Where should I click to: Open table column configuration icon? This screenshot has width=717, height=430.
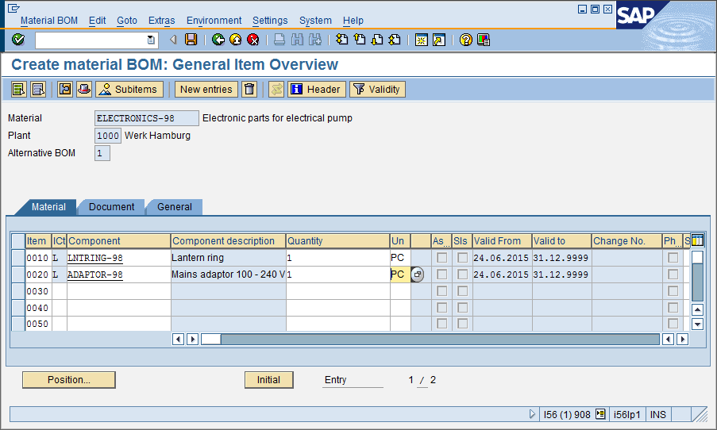pyautogui.click(x=697, y=240)
